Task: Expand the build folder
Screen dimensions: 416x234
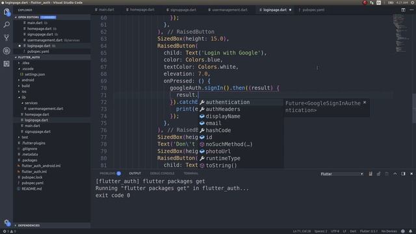Action: tap(25, 86)
